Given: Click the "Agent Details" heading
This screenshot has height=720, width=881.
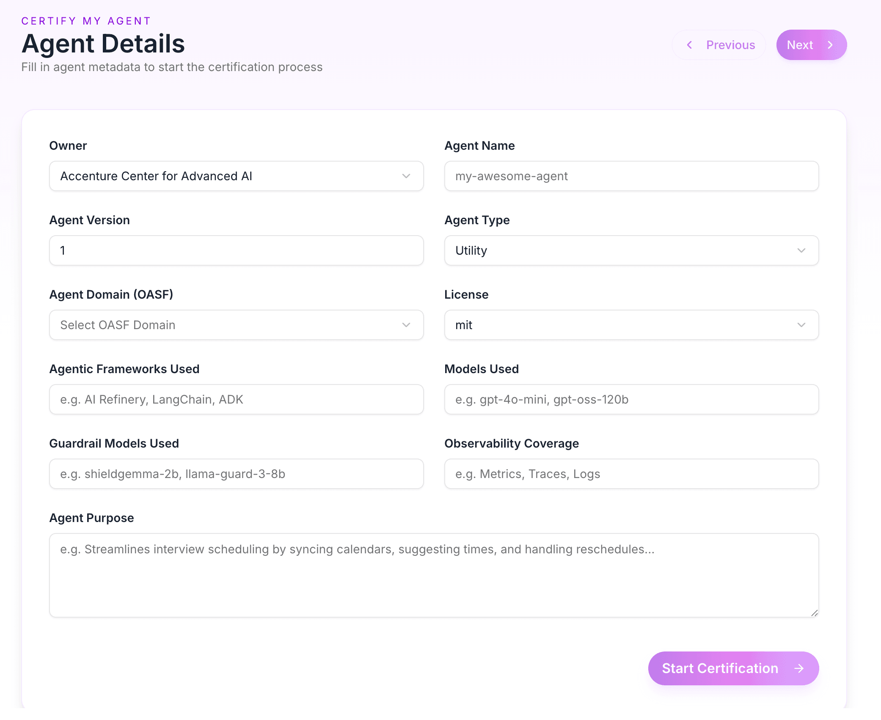Looking at the screenshot, I should click(103, 44).
